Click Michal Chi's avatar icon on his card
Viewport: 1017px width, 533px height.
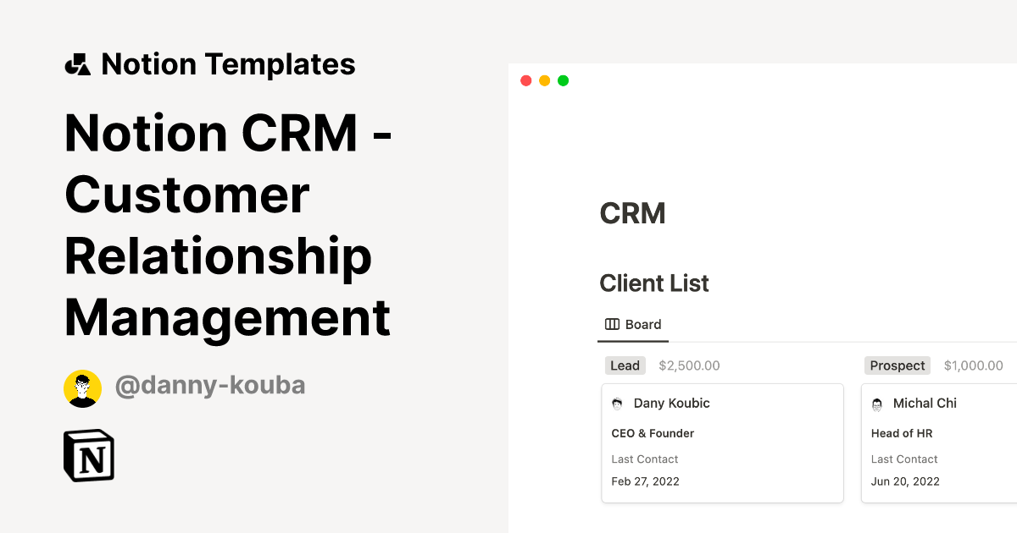click(878, 404)
